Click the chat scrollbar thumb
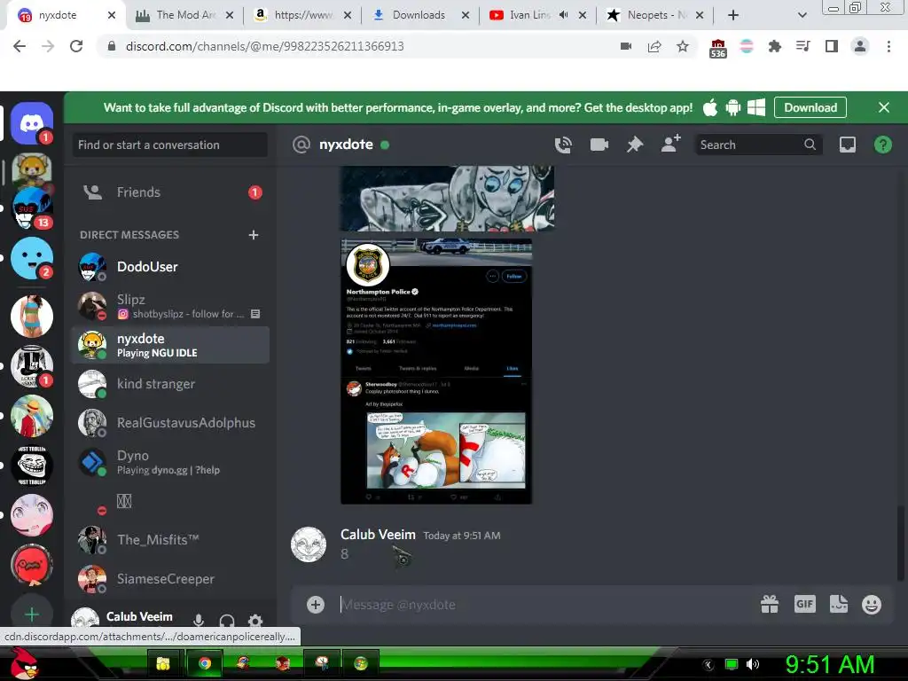This screenshot has width=908, height=681. [x=901, y=543]
